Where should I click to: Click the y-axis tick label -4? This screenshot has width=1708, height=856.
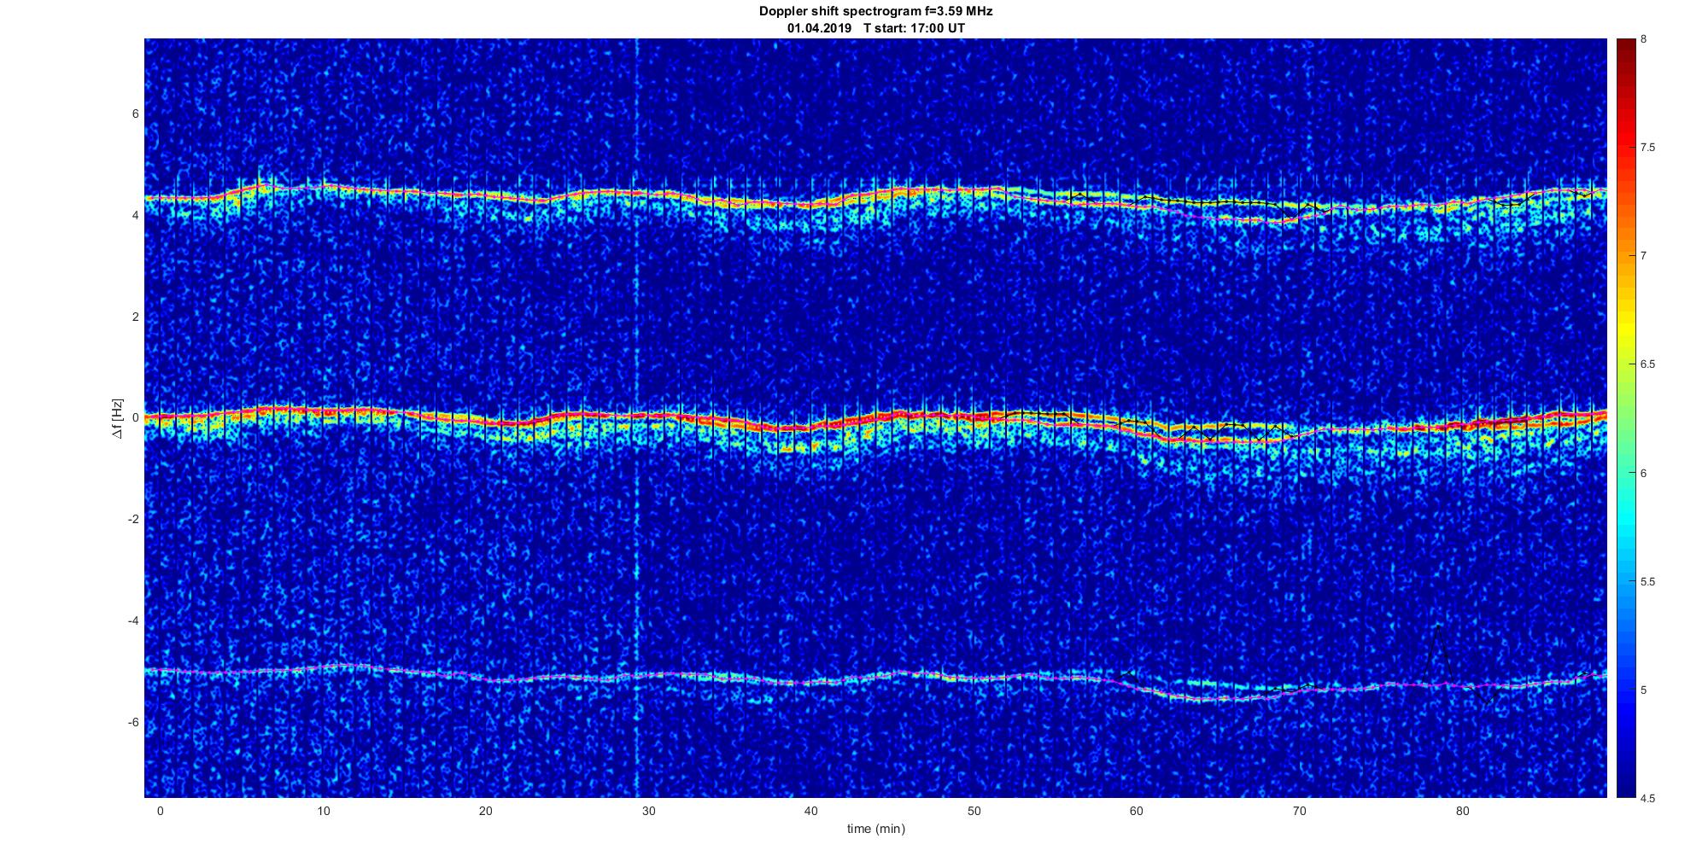point(133,621)
